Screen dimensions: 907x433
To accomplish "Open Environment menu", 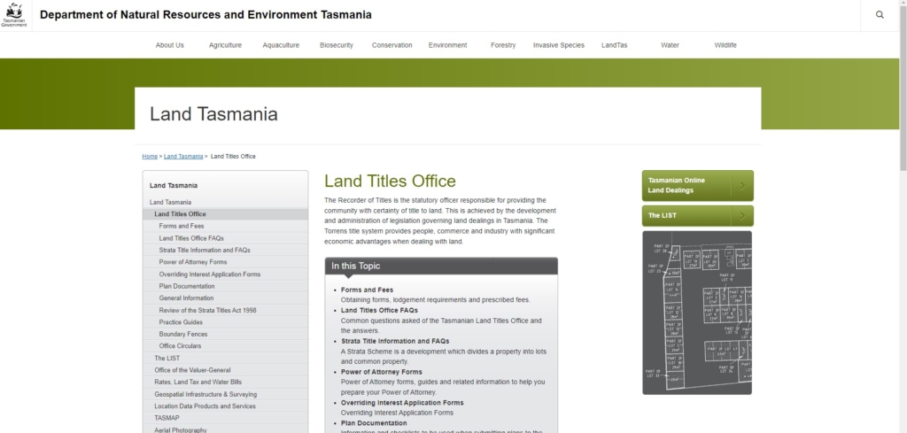I will coord(447,45).
